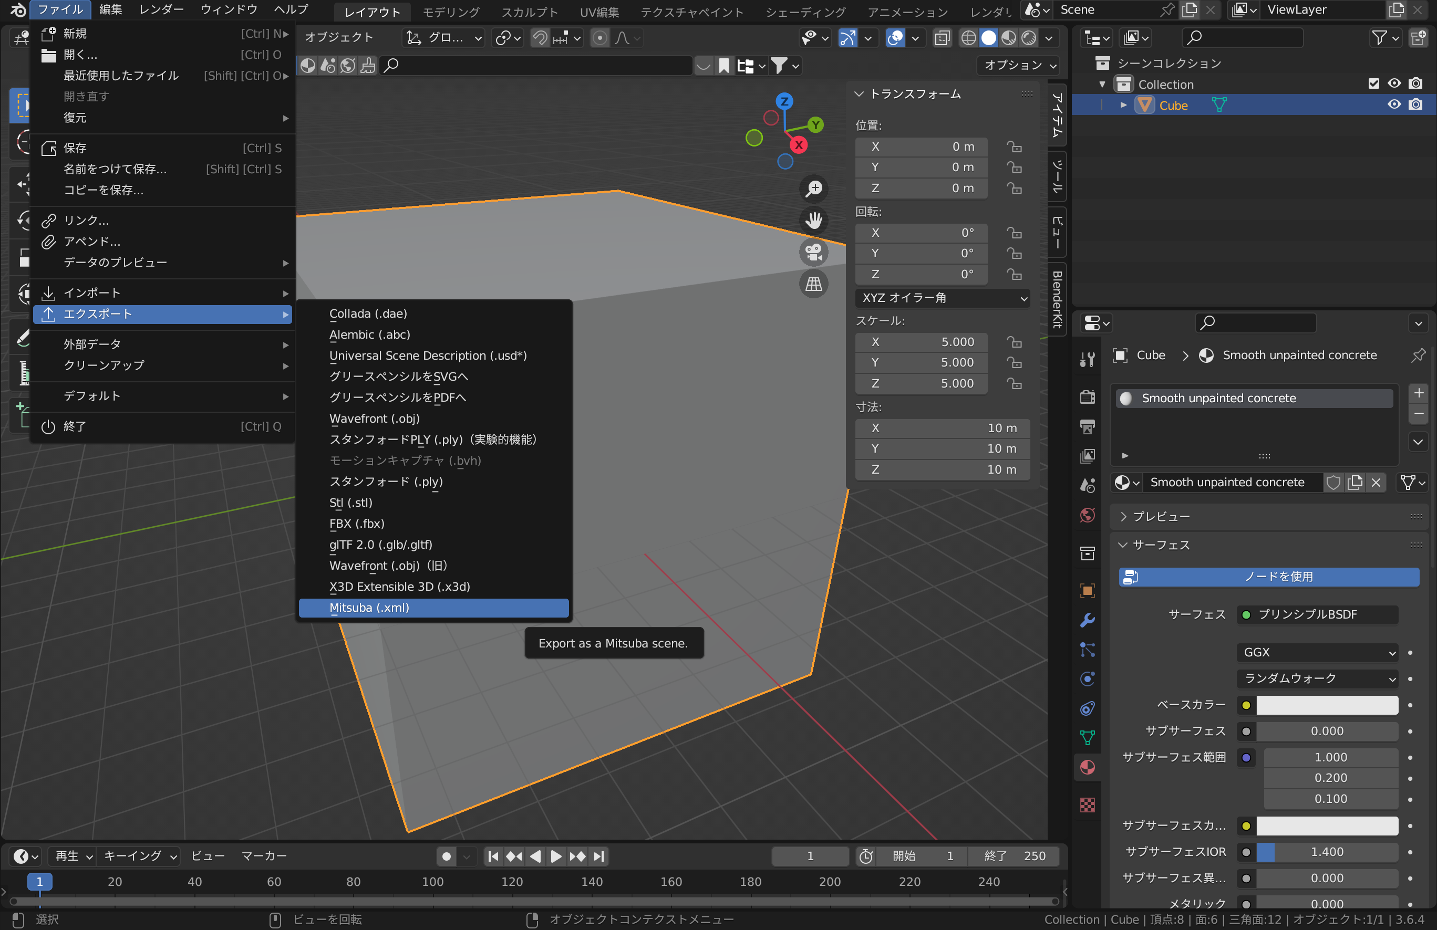This screenshot has height=930, width=1437.
Task: Toggle the Cube visibility eye icon
Action: [1394, 105]
